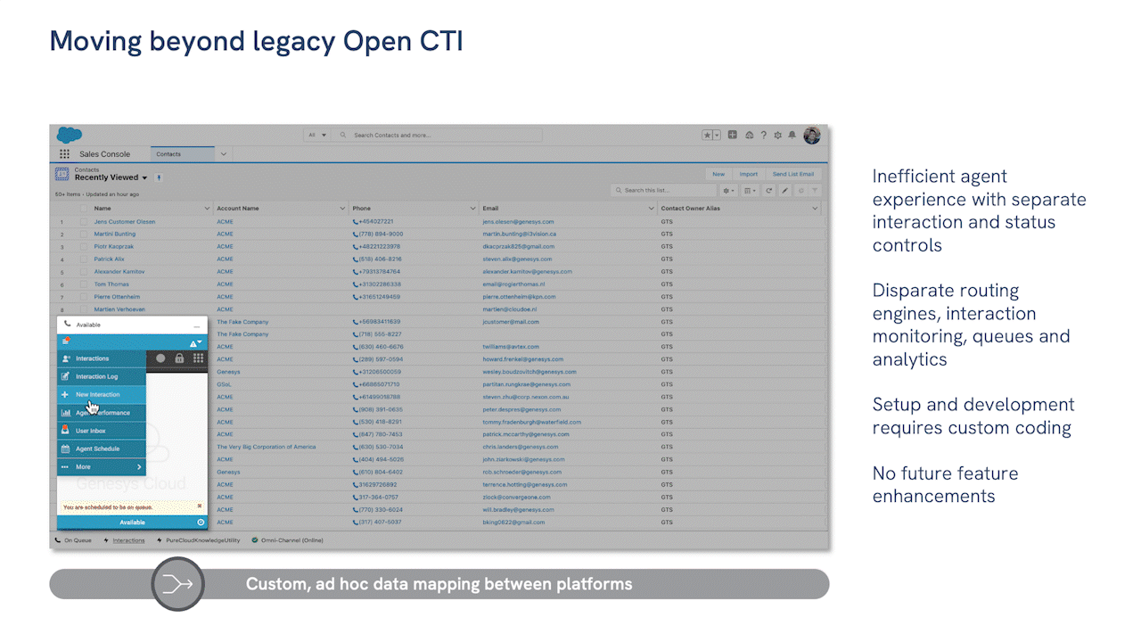The height and width of the screenshot is (642, 1141).
Task: Expand the More submenu in Genesys menu
Action: 139,467
